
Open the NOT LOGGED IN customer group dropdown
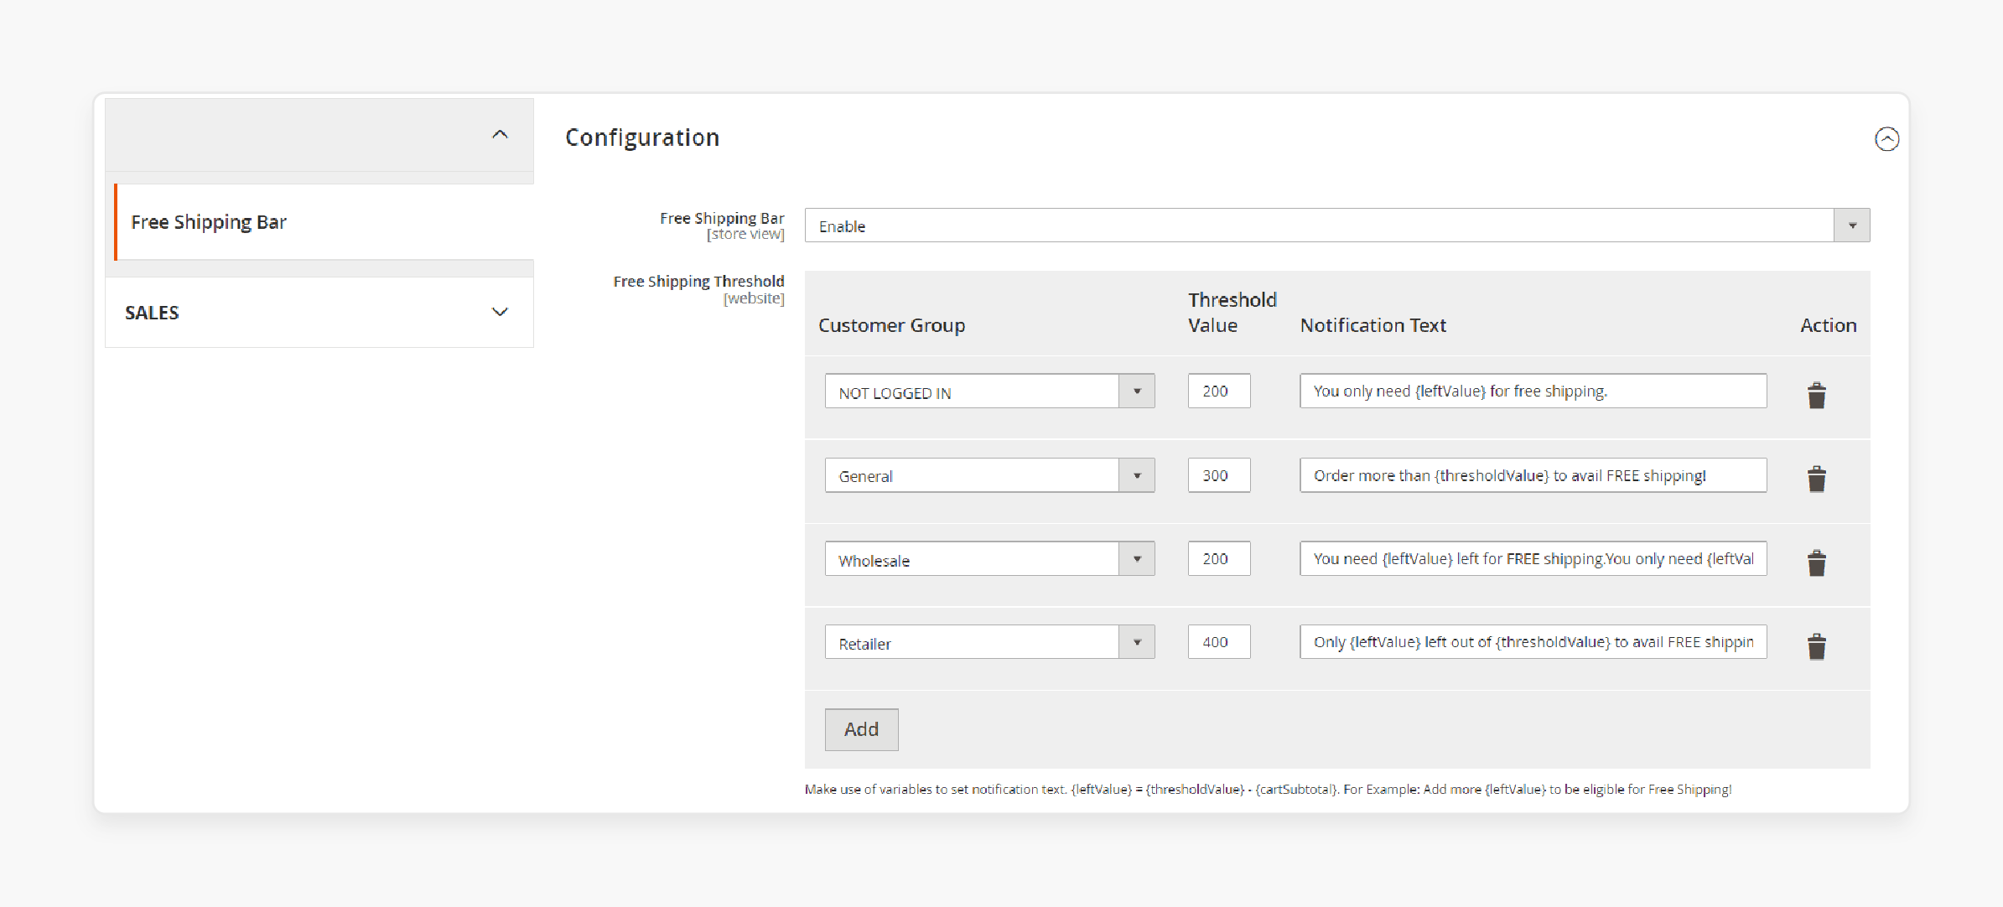coord(989,391)
